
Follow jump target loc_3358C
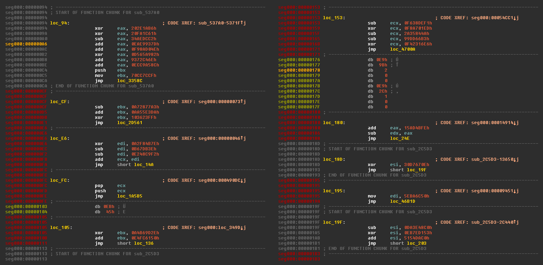[x=130, y=81]
